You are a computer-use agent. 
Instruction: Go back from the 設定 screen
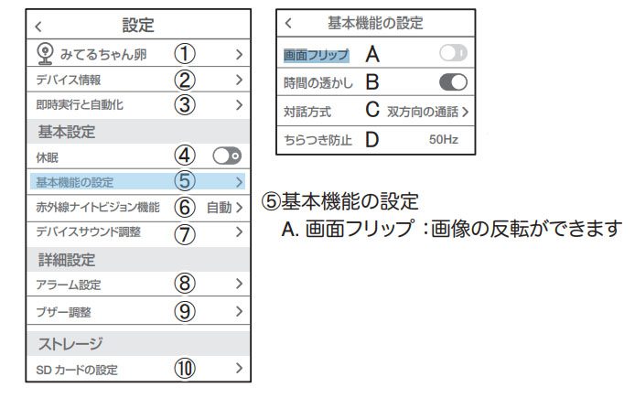38,27
